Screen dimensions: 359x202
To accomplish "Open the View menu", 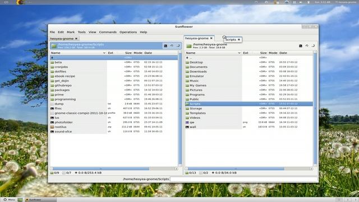I will click(92, 32).
